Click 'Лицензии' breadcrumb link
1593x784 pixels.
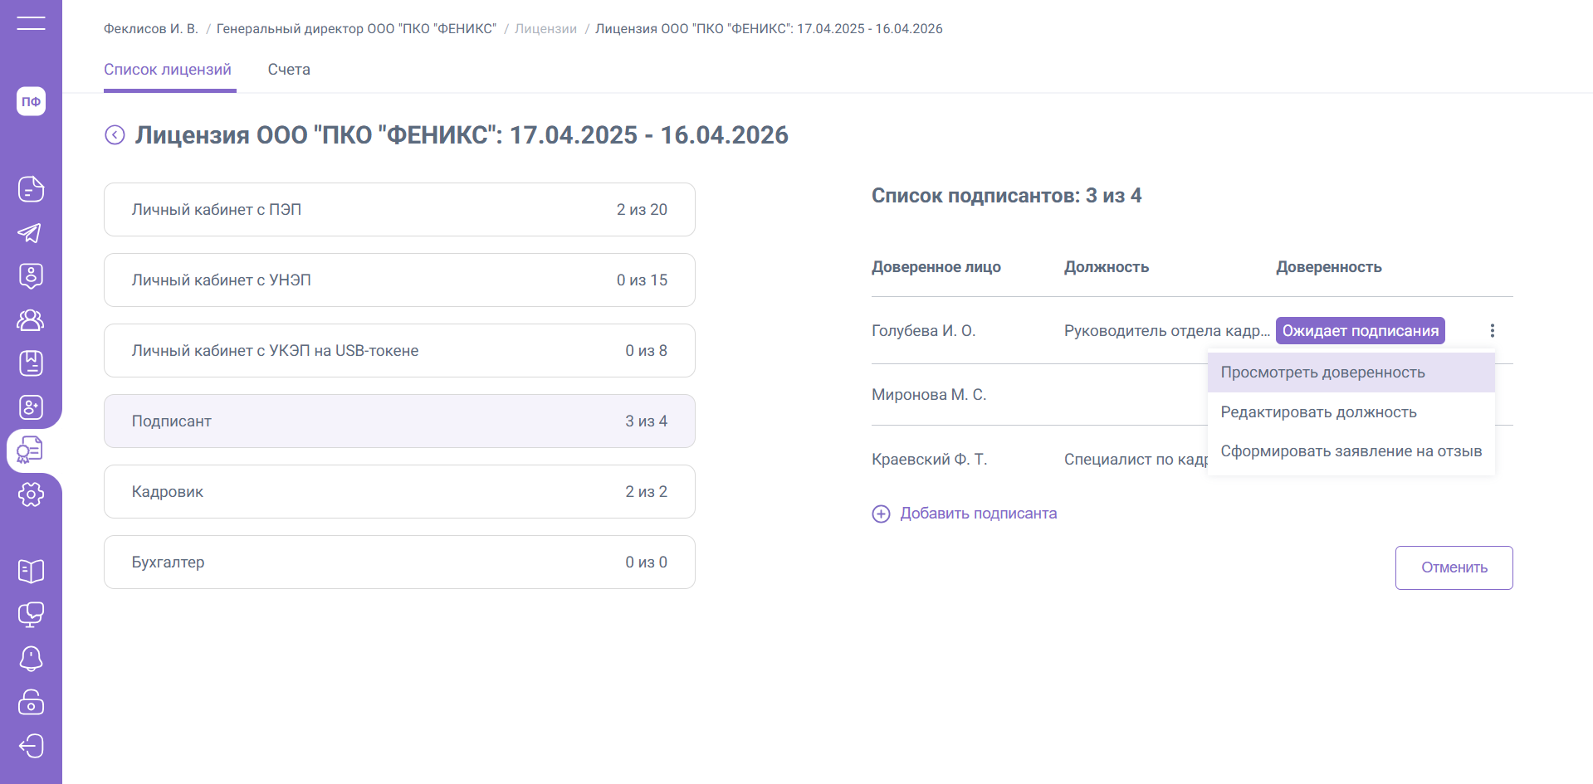pyautogui.click(x=545, y=29)
